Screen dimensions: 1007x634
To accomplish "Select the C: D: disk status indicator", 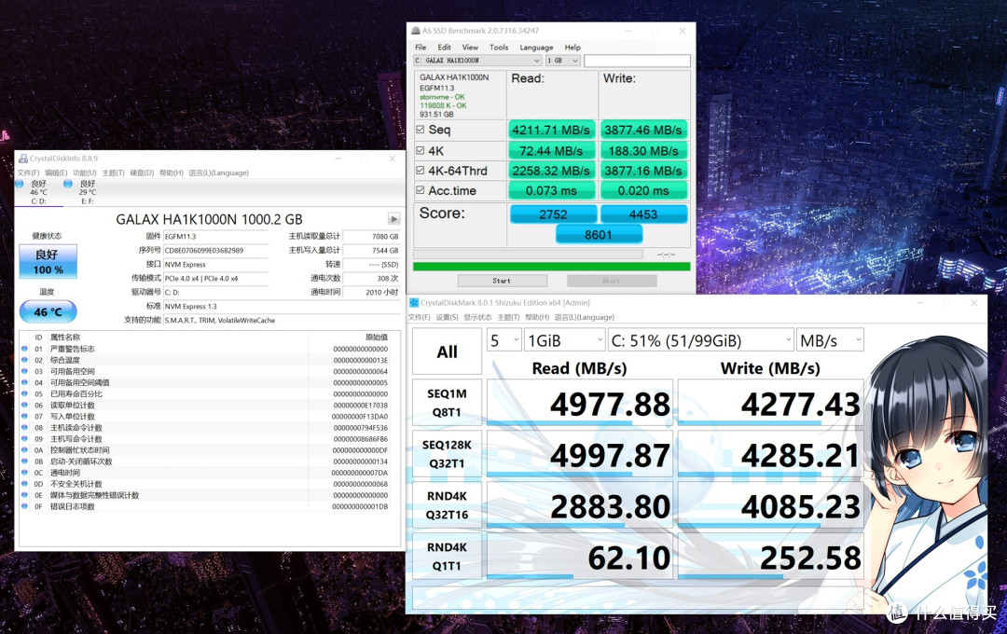I will point(38,192).
